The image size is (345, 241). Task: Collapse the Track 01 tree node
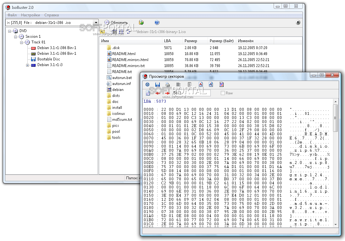pos(22,42)
